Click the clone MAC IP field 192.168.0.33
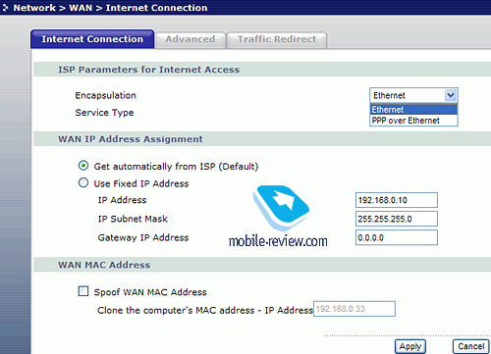This screenshot has width=491, height=354. click(x=355, y=309)
